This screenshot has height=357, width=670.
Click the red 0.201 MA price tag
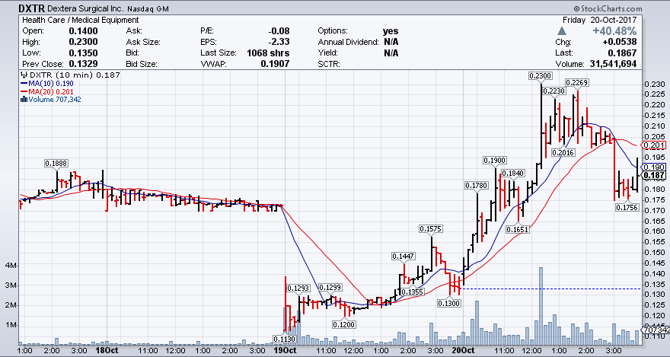point(654,145)
